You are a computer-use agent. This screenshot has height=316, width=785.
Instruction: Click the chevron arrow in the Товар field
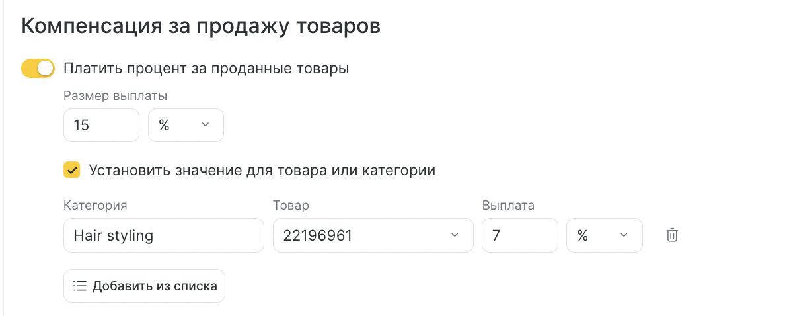click(455, 235)
